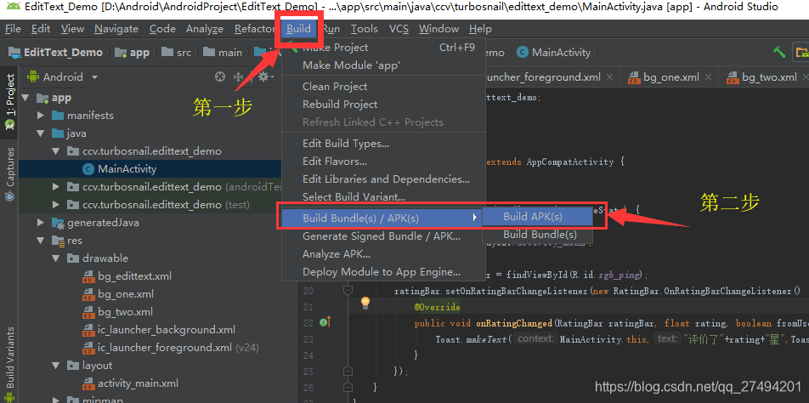
Task: Expand the edittext_demo (test) package
Action: pyautogui.click(x=56, y=205)
